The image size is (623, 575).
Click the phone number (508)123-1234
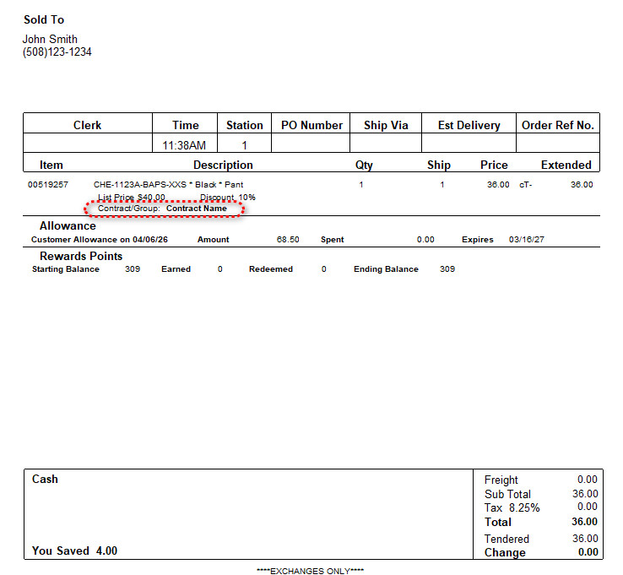tap(57, 52)
